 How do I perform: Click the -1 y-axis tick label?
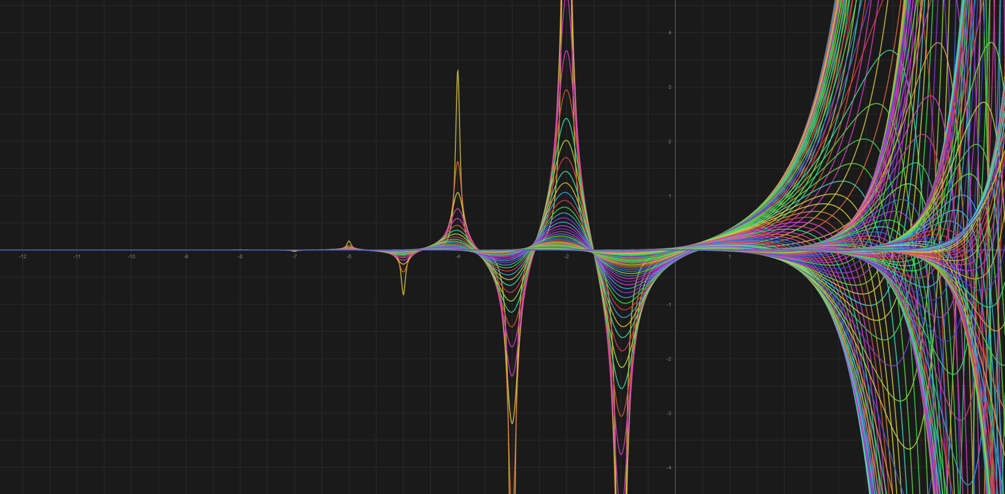click(668, 305)
